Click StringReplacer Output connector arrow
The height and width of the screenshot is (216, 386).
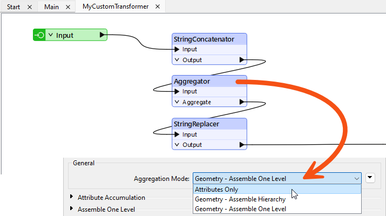[x=242, y=145]
